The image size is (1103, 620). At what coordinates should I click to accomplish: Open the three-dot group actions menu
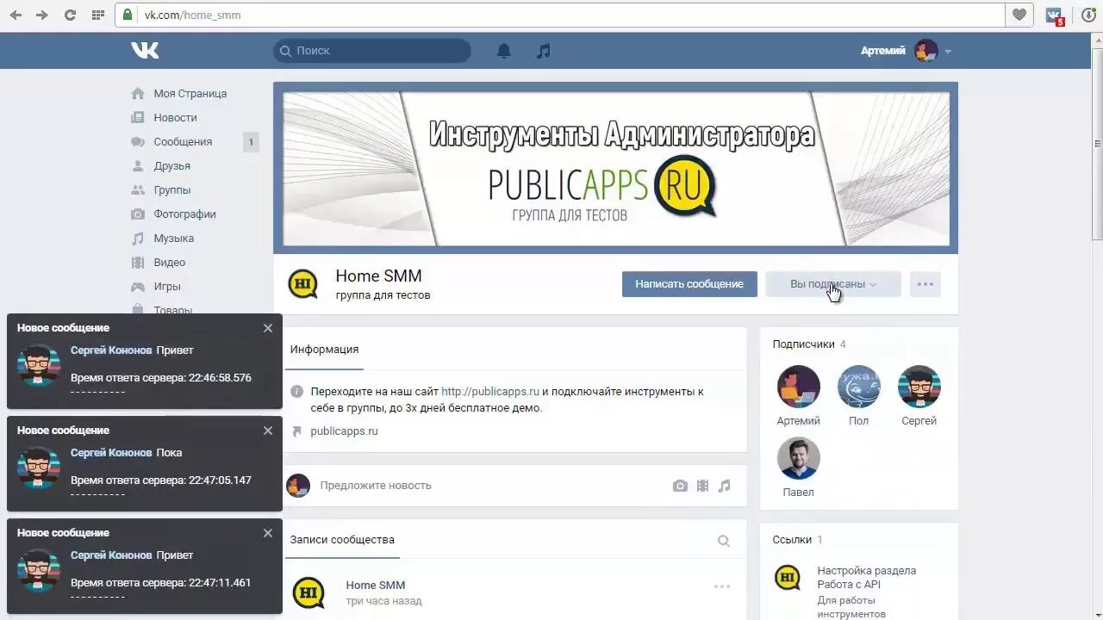[x=925, y=284]
